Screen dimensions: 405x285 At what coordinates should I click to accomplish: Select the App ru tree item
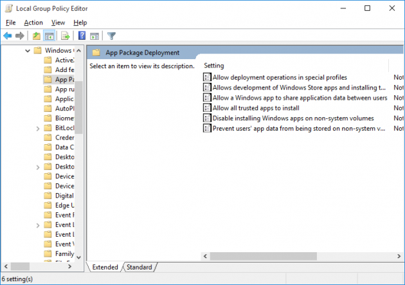coord(64,89)
